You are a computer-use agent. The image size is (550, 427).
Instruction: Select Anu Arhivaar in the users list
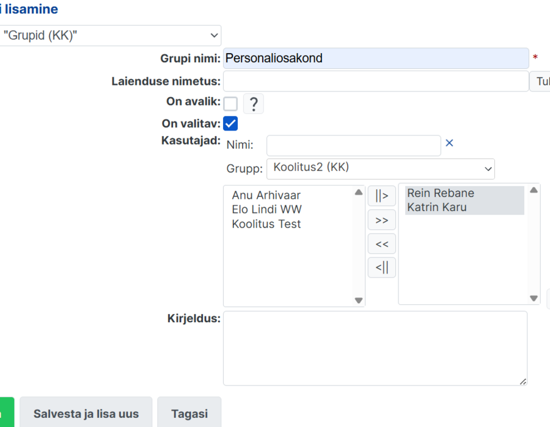point(266,195)
